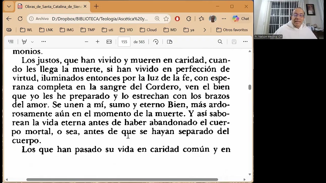Toggle PDF table of contents
This screenshot has width=326, height=183.
tap(11, 42)
